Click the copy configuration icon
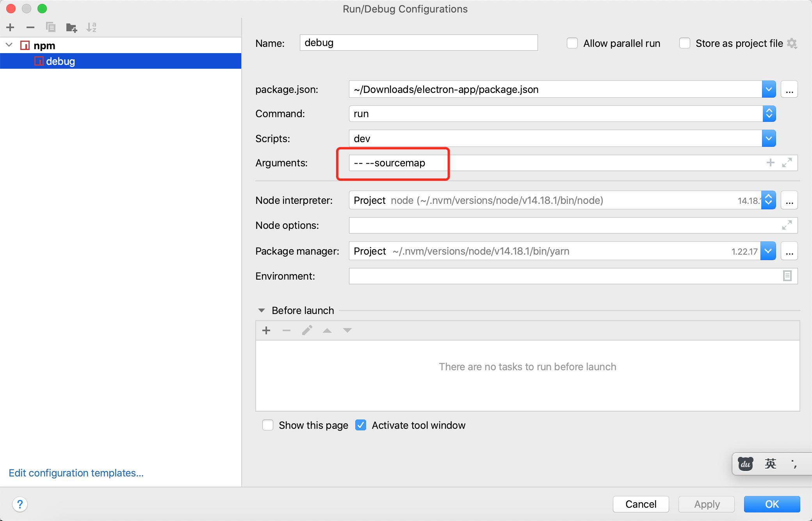 click(51, 27)
